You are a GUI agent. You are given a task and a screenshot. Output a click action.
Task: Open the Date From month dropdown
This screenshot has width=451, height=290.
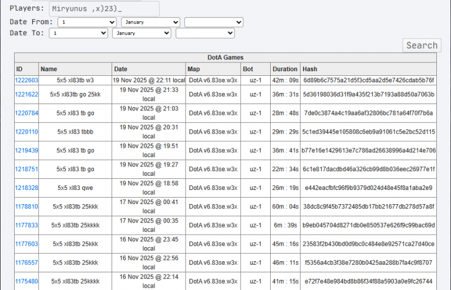[151, 22]
